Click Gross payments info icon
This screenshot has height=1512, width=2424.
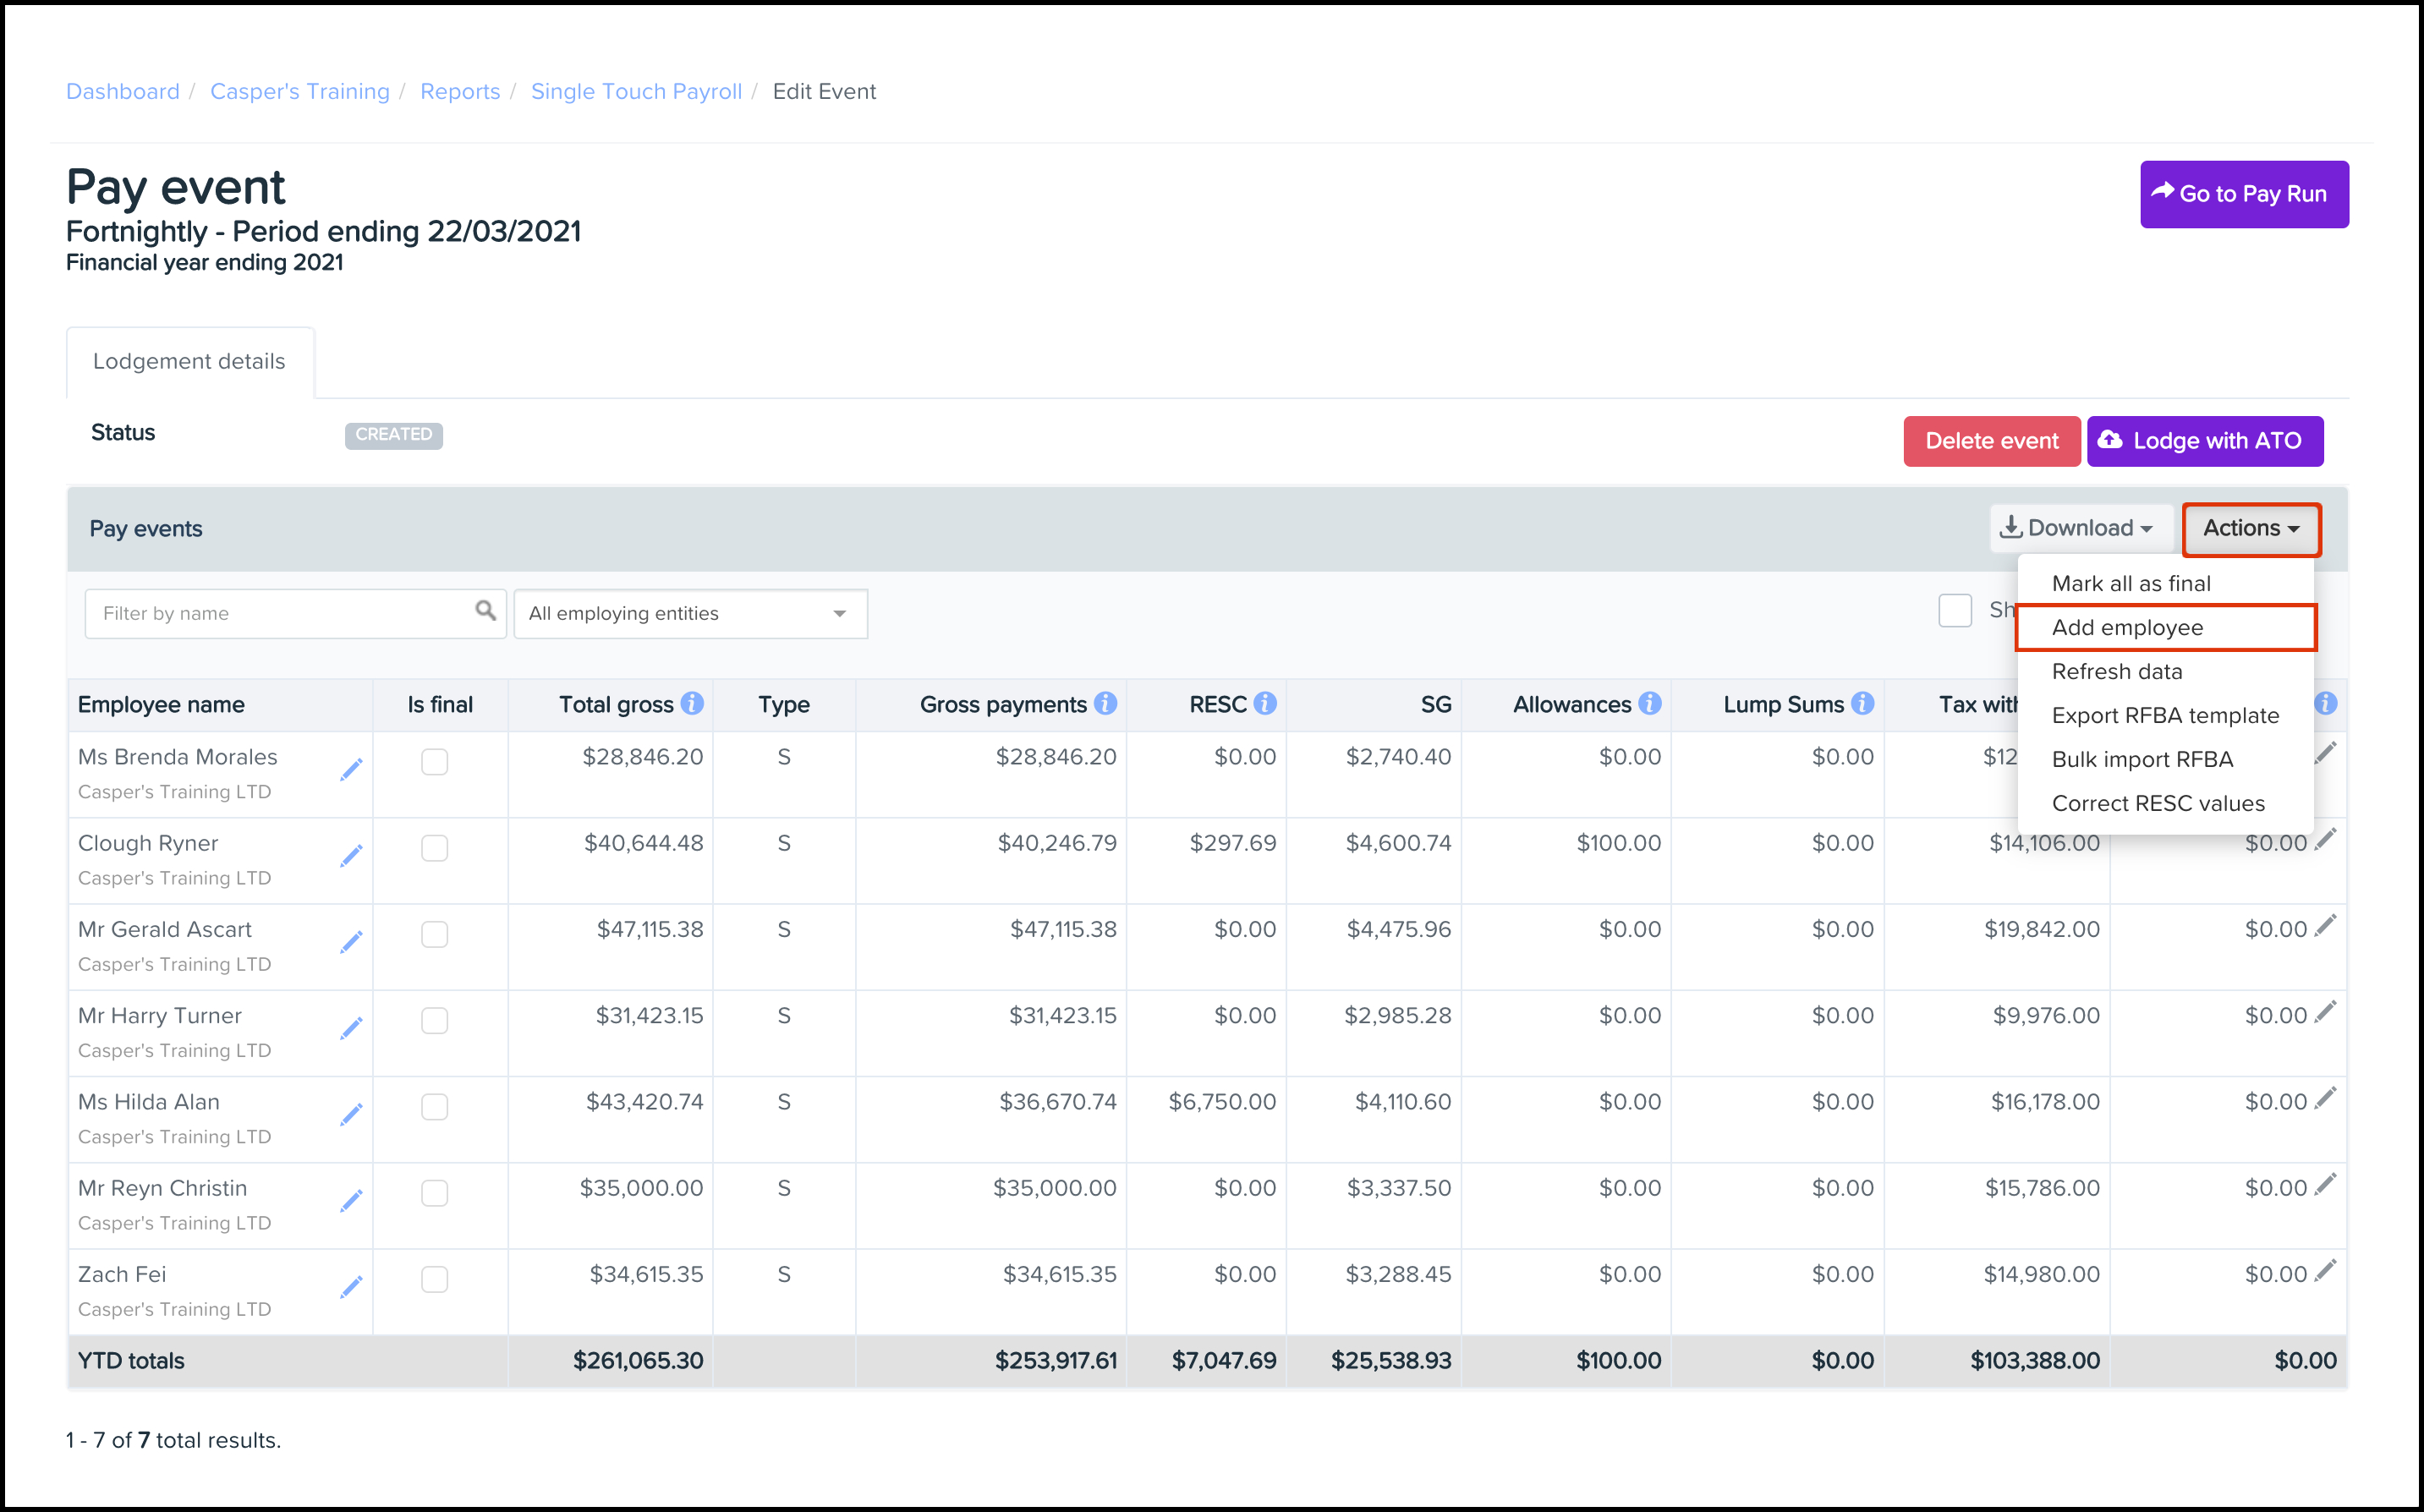coord(1105,704)
